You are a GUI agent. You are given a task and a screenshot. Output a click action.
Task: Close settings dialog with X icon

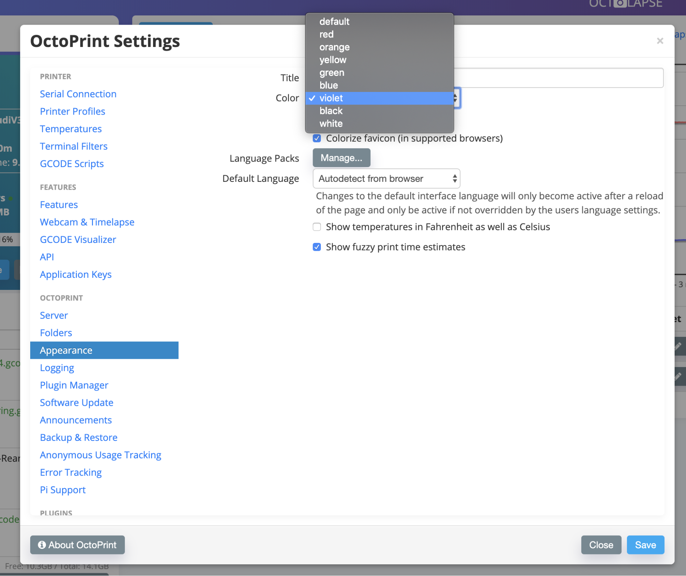coord(660,41)
